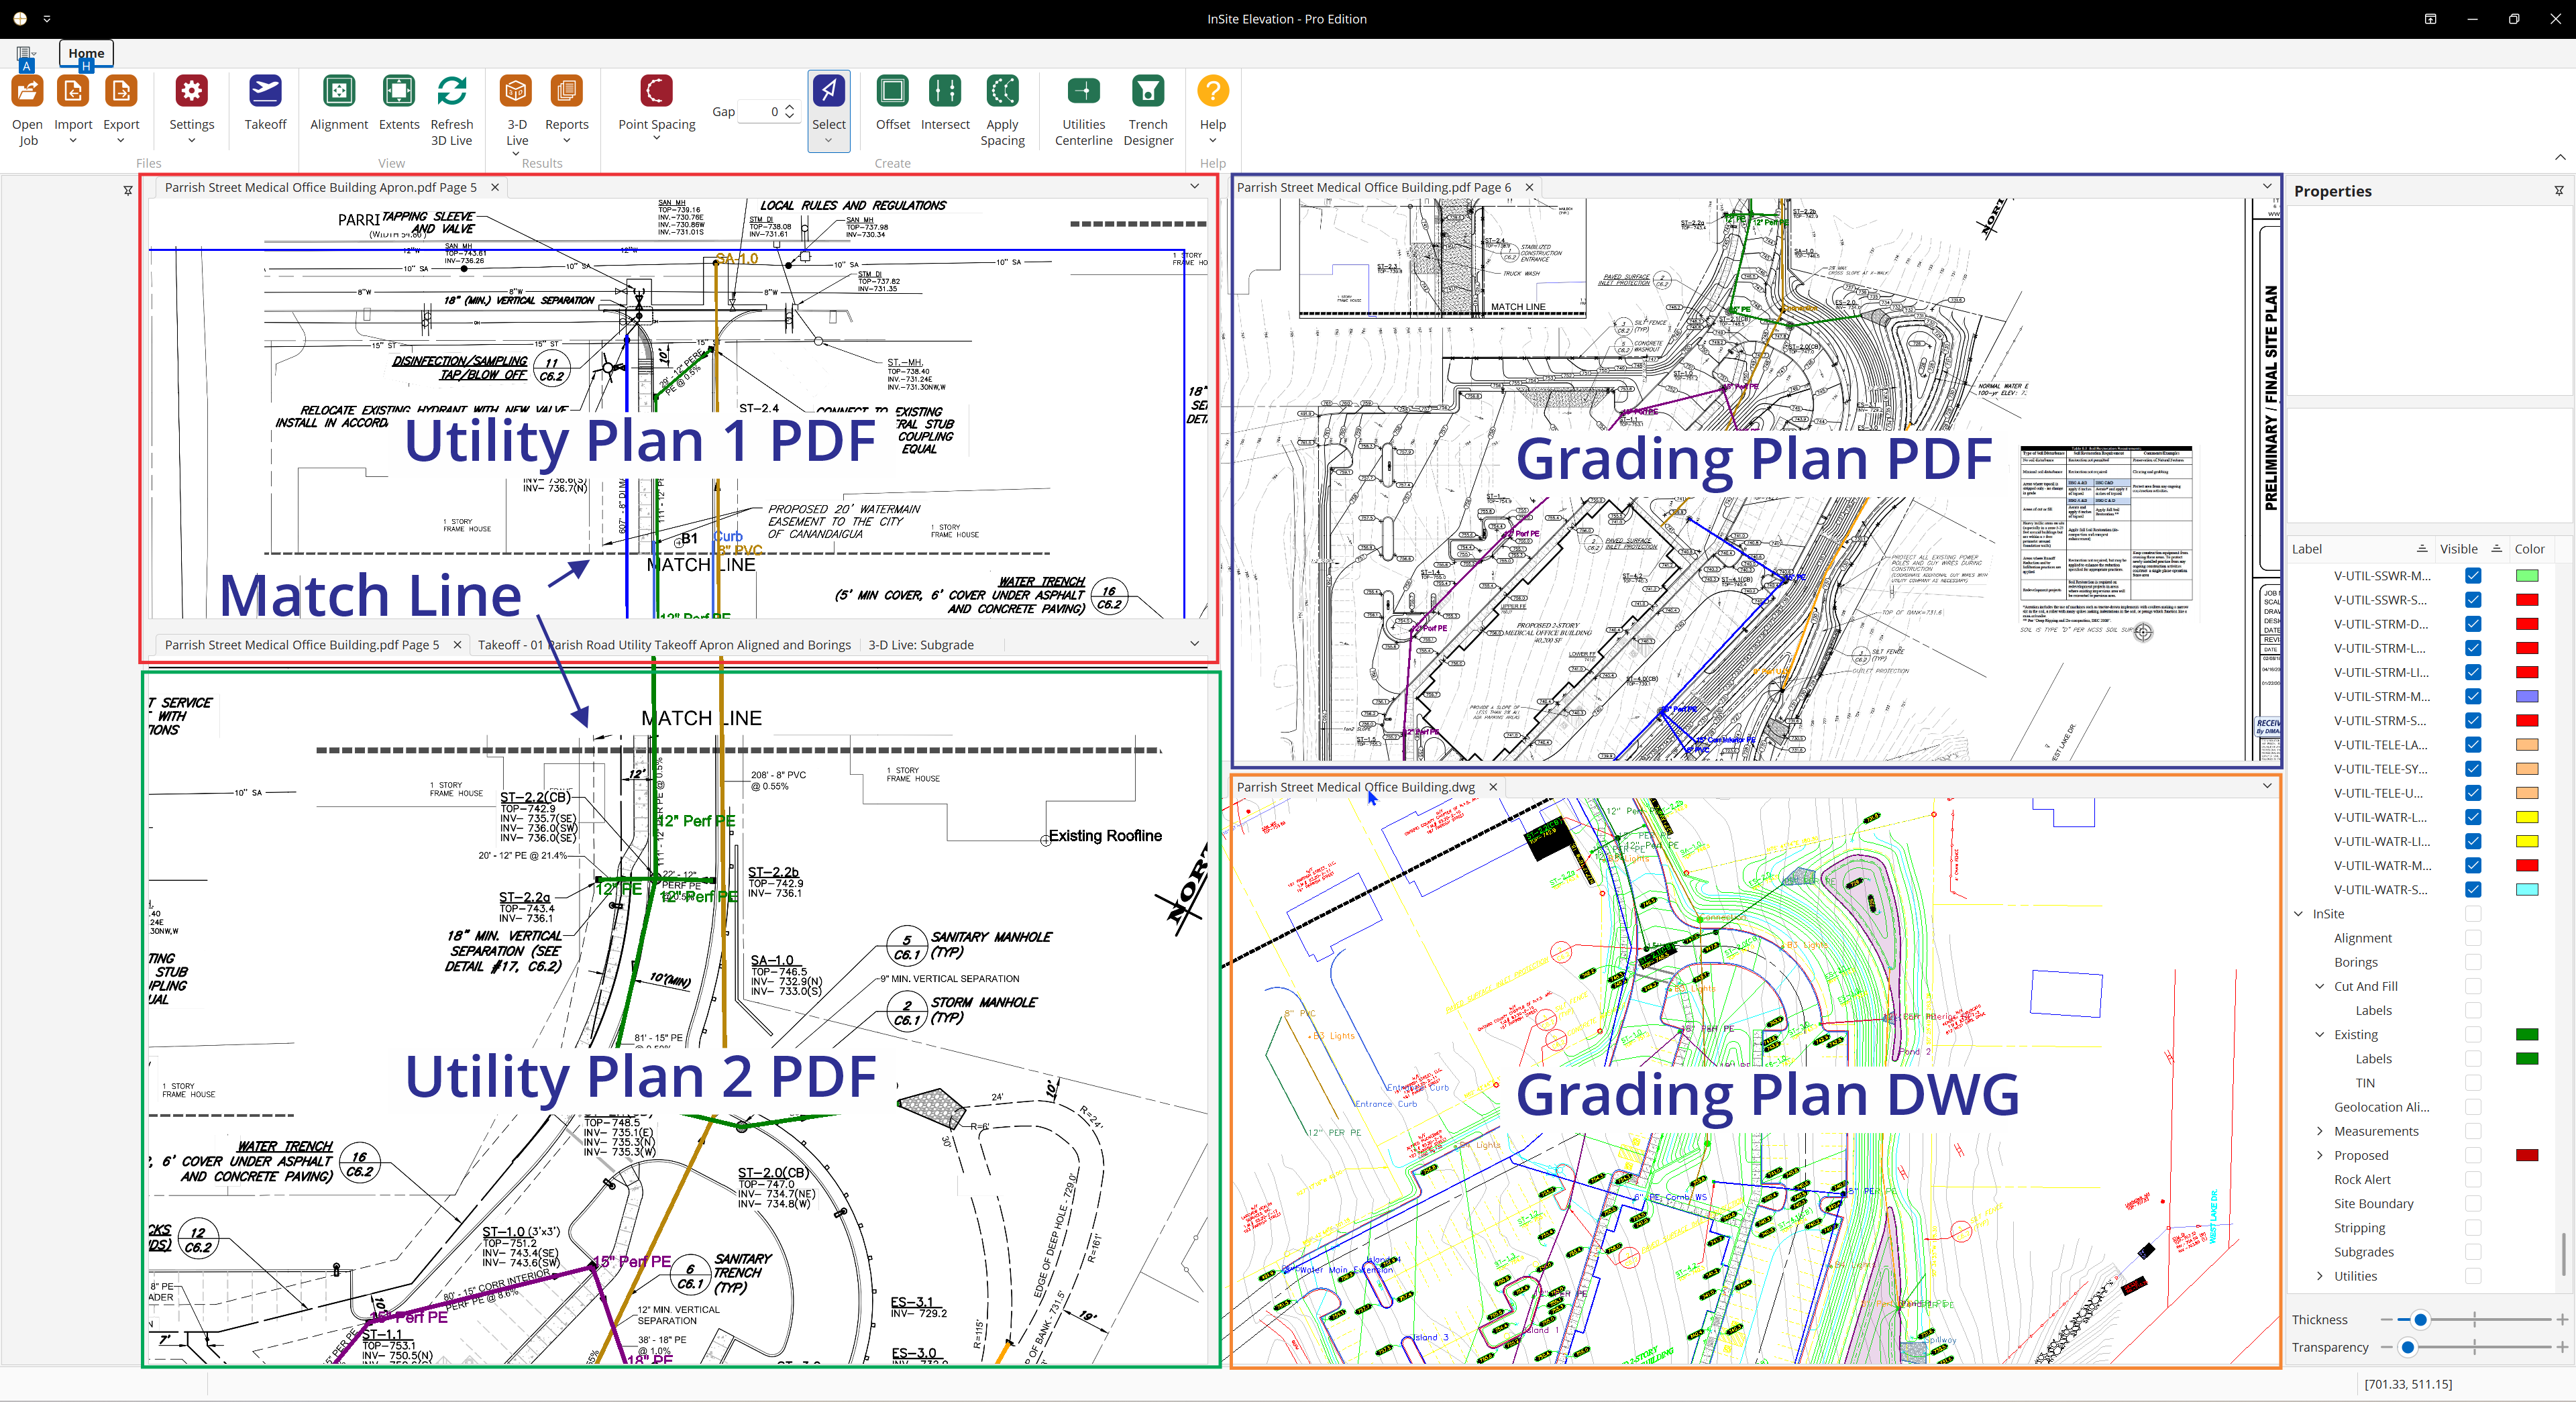Screen dimensions: 2576x1402
Task: Expand the Proposed tree node
Action: tap(2320, 1156)
